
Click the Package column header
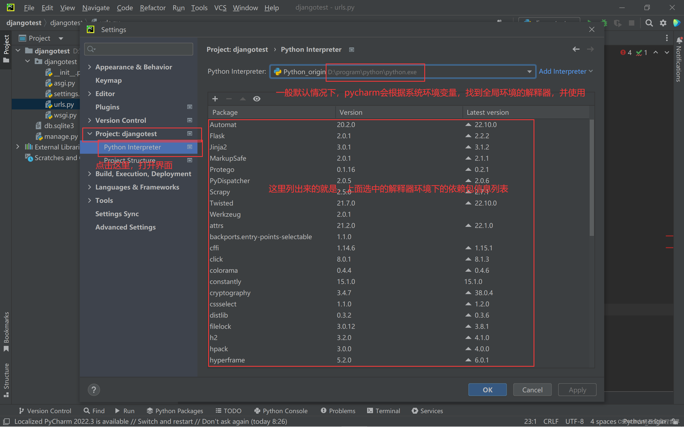click(272, 112)
